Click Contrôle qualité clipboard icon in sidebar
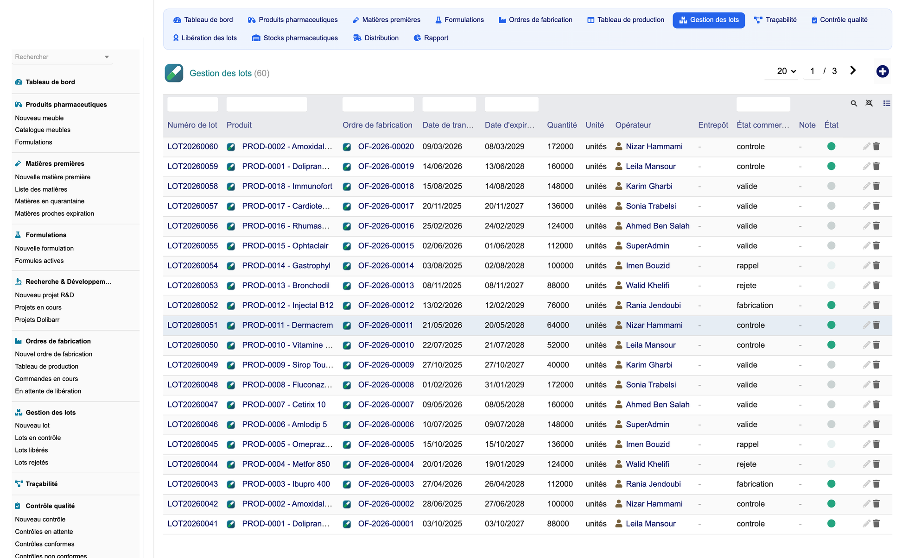 pyautogui.click(x=18, y=506)
